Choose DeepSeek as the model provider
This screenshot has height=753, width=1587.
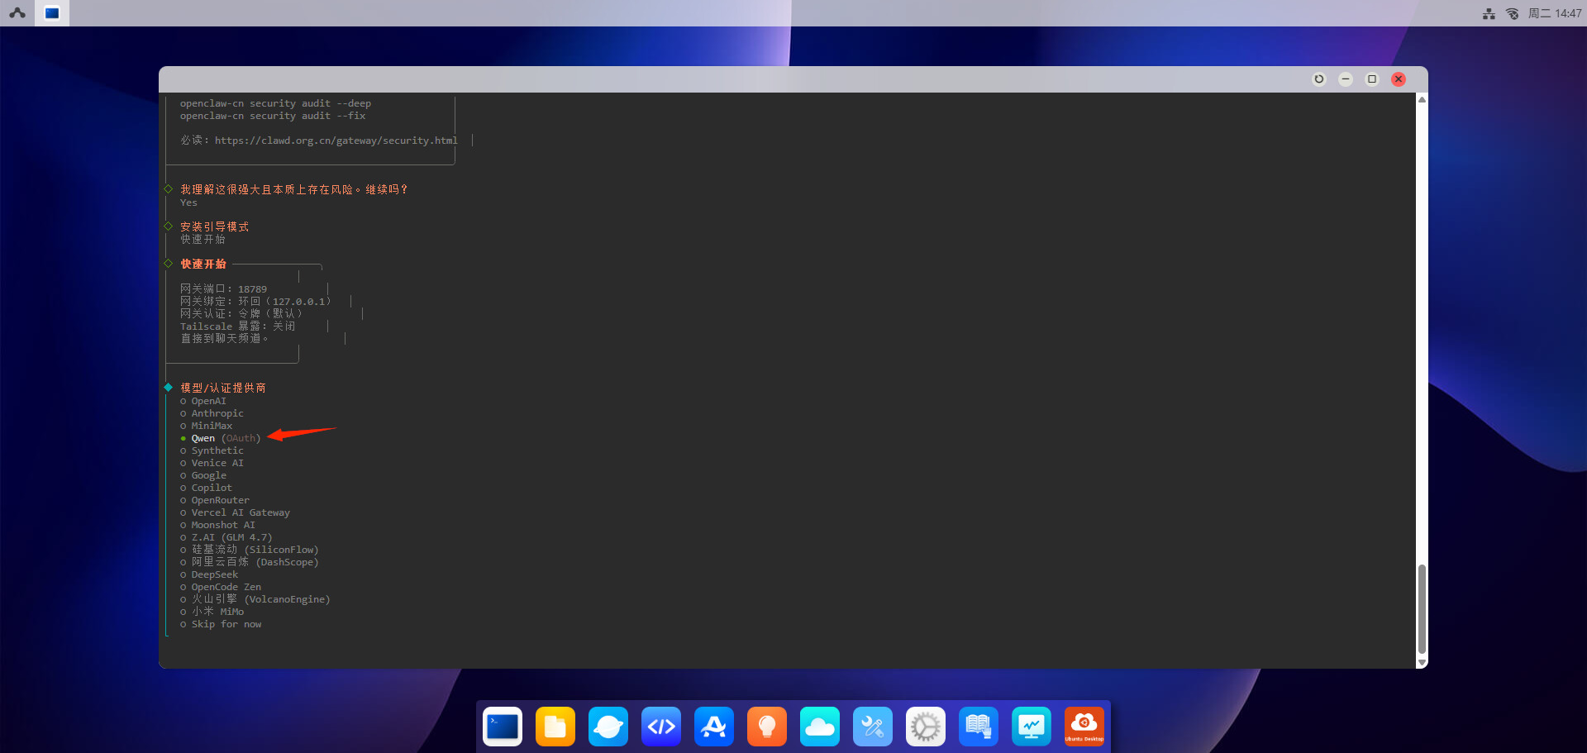(x=214, y=575)
